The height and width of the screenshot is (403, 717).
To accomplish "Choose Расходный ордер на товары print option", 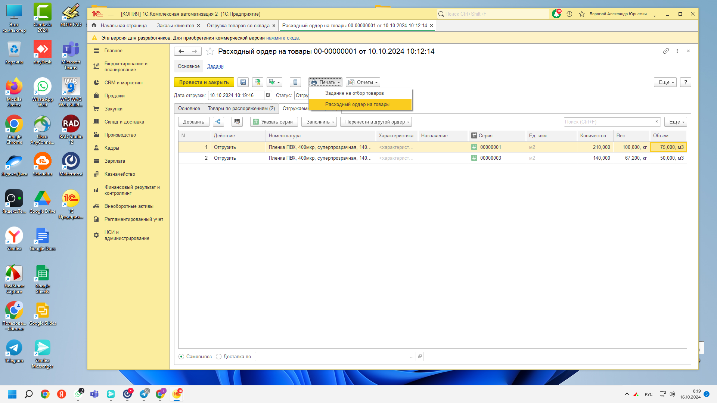I will [x=357, y=104].
